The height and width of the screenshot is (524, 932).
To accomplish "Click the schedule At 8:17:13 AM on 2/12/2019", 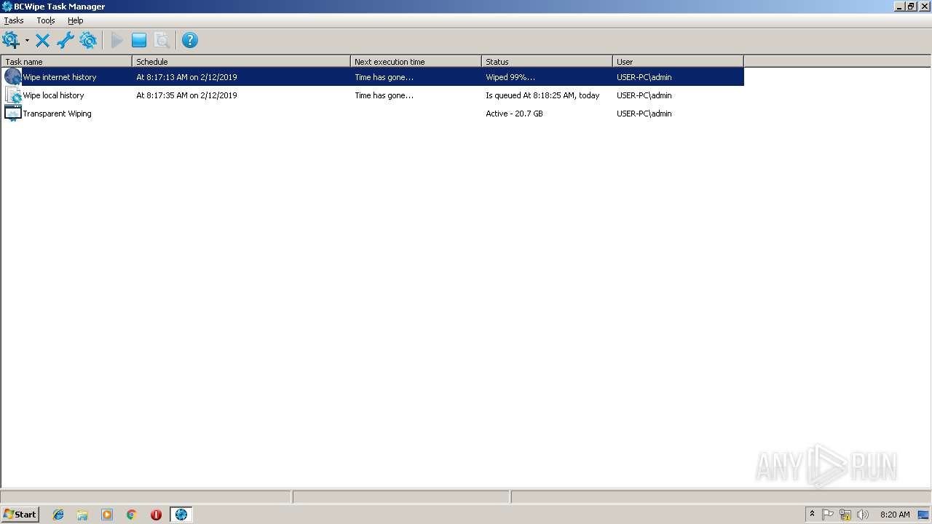I will (186, 77).
